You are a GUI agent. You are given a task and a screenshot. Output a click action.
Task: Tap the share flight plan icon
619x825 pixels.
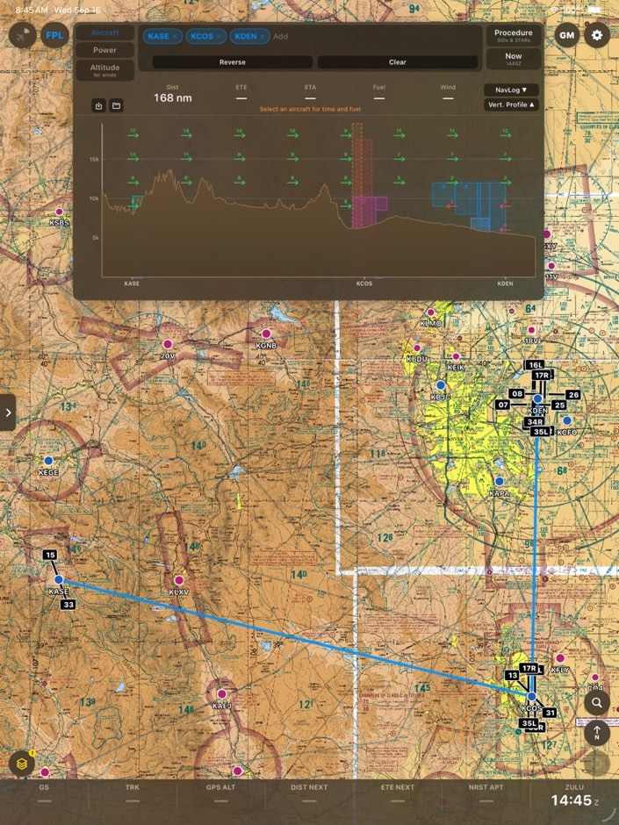[98, 105]
